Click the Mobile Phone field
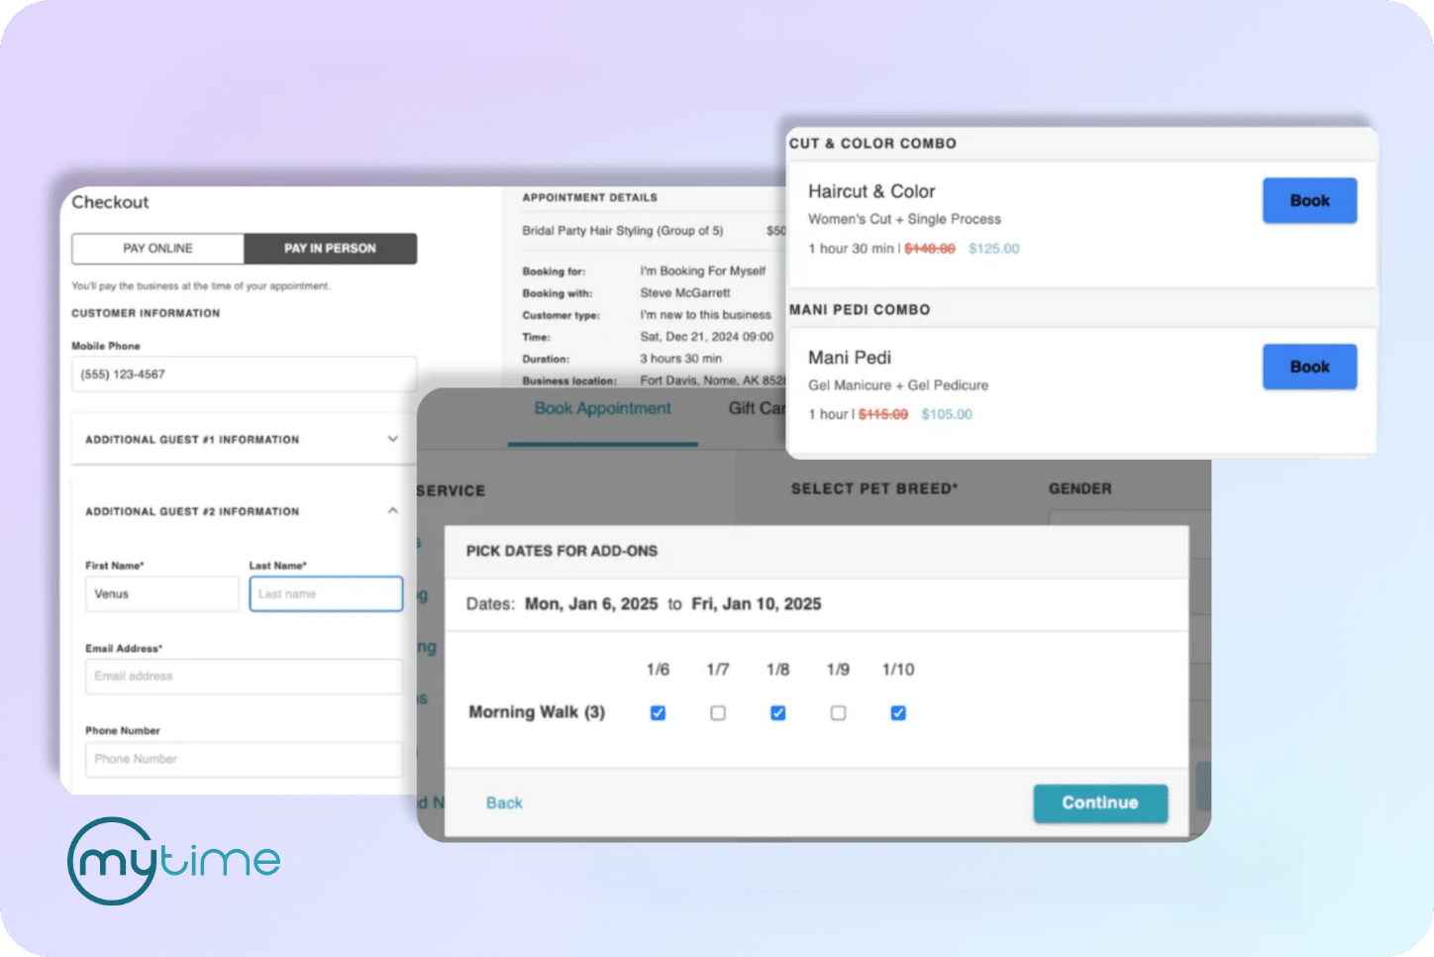 244,374
